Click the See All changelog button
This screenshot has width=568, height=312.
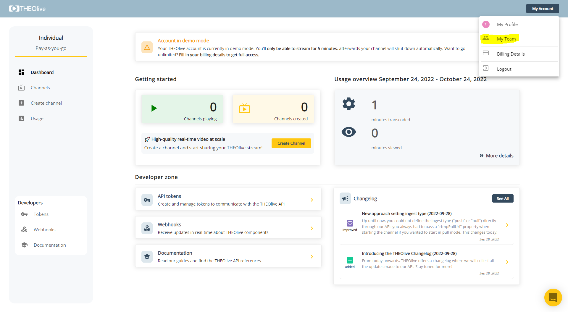point(502,198)
